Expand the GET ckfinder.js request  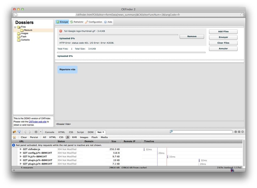click(x=21, y=149)
